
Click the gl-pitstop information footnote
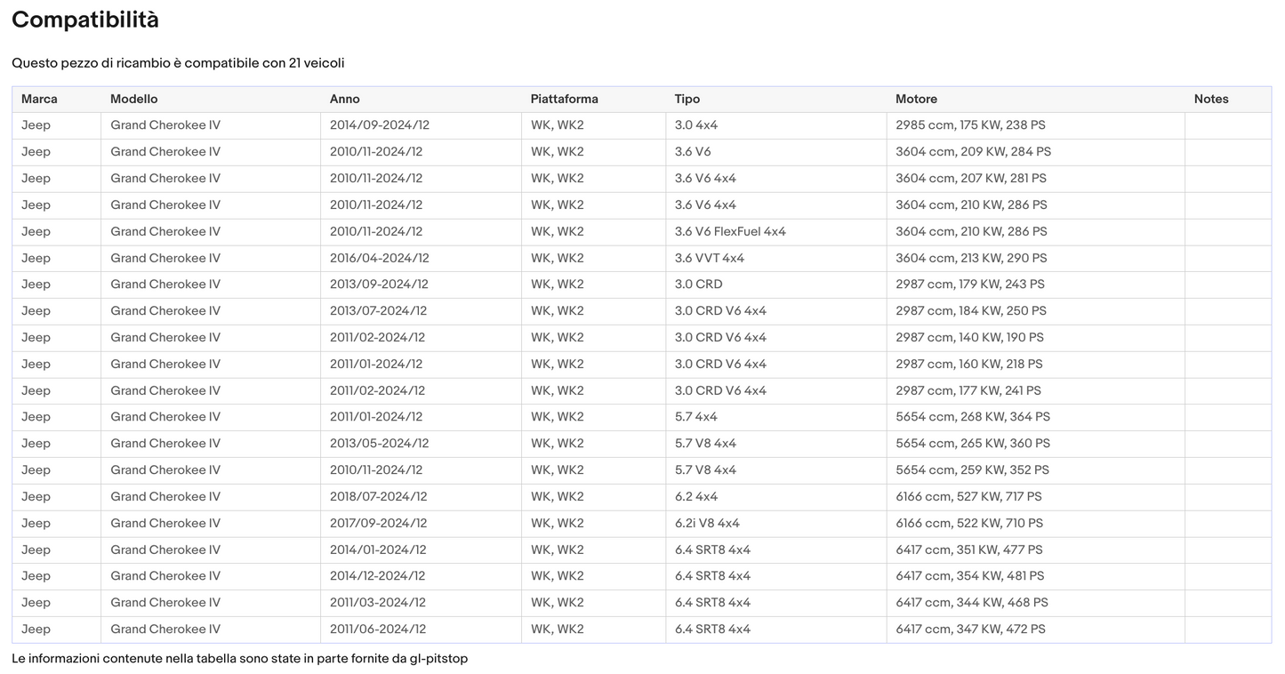(239, 659)
